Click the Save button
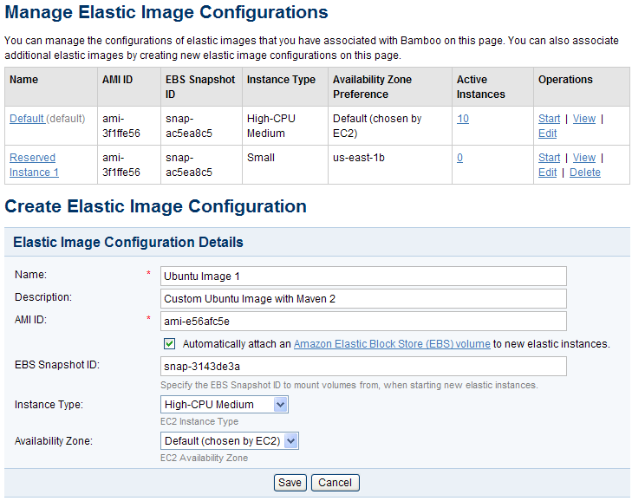Screen dimensions: 632x501 click(290, 483)
